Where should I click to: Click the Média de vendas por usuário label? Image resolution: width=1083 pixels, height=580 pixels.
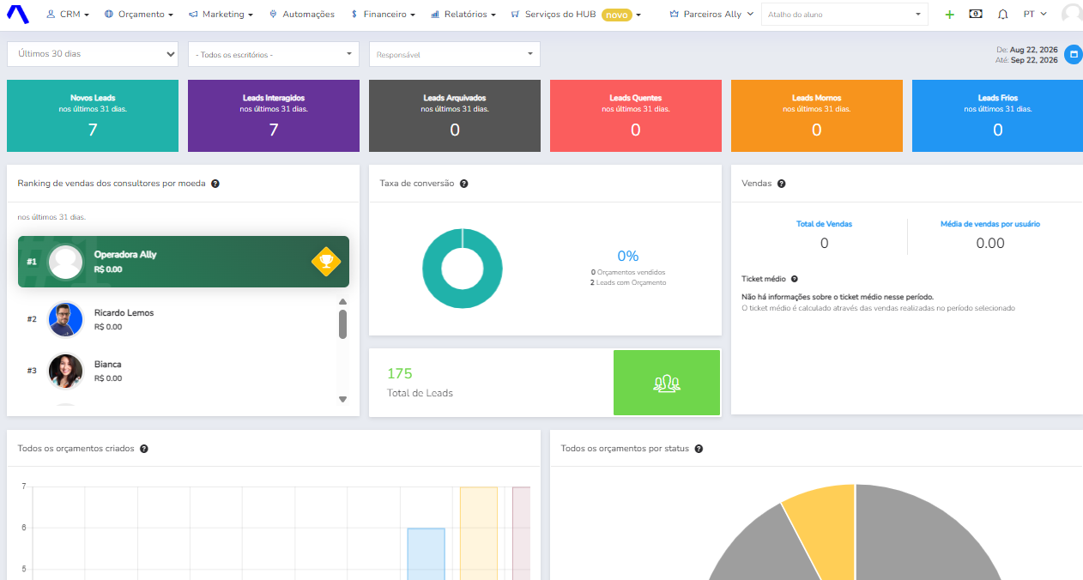tap(990, 224)
